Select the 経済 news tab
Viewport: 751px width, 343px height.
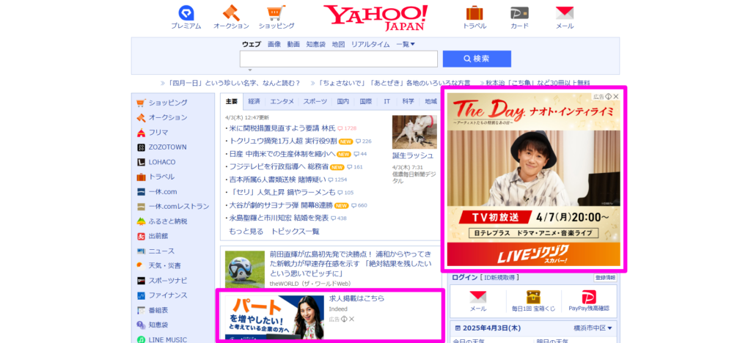point(254,101)
